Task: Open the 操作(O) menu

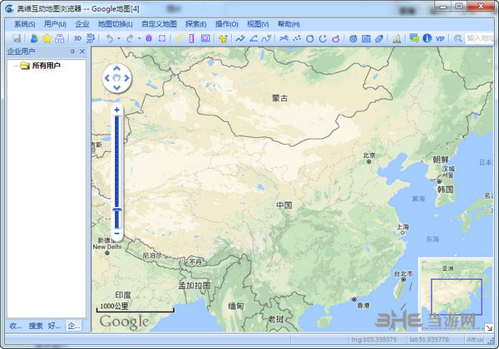Action: point(226,24)
